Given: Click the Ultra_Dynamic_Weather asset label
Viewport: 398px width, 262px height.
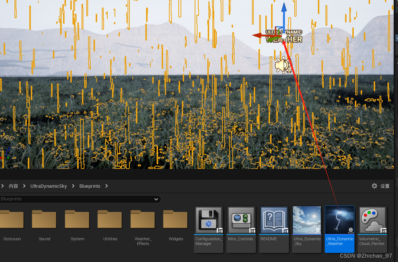Looking at the screenshot, I should coord(340,241).
